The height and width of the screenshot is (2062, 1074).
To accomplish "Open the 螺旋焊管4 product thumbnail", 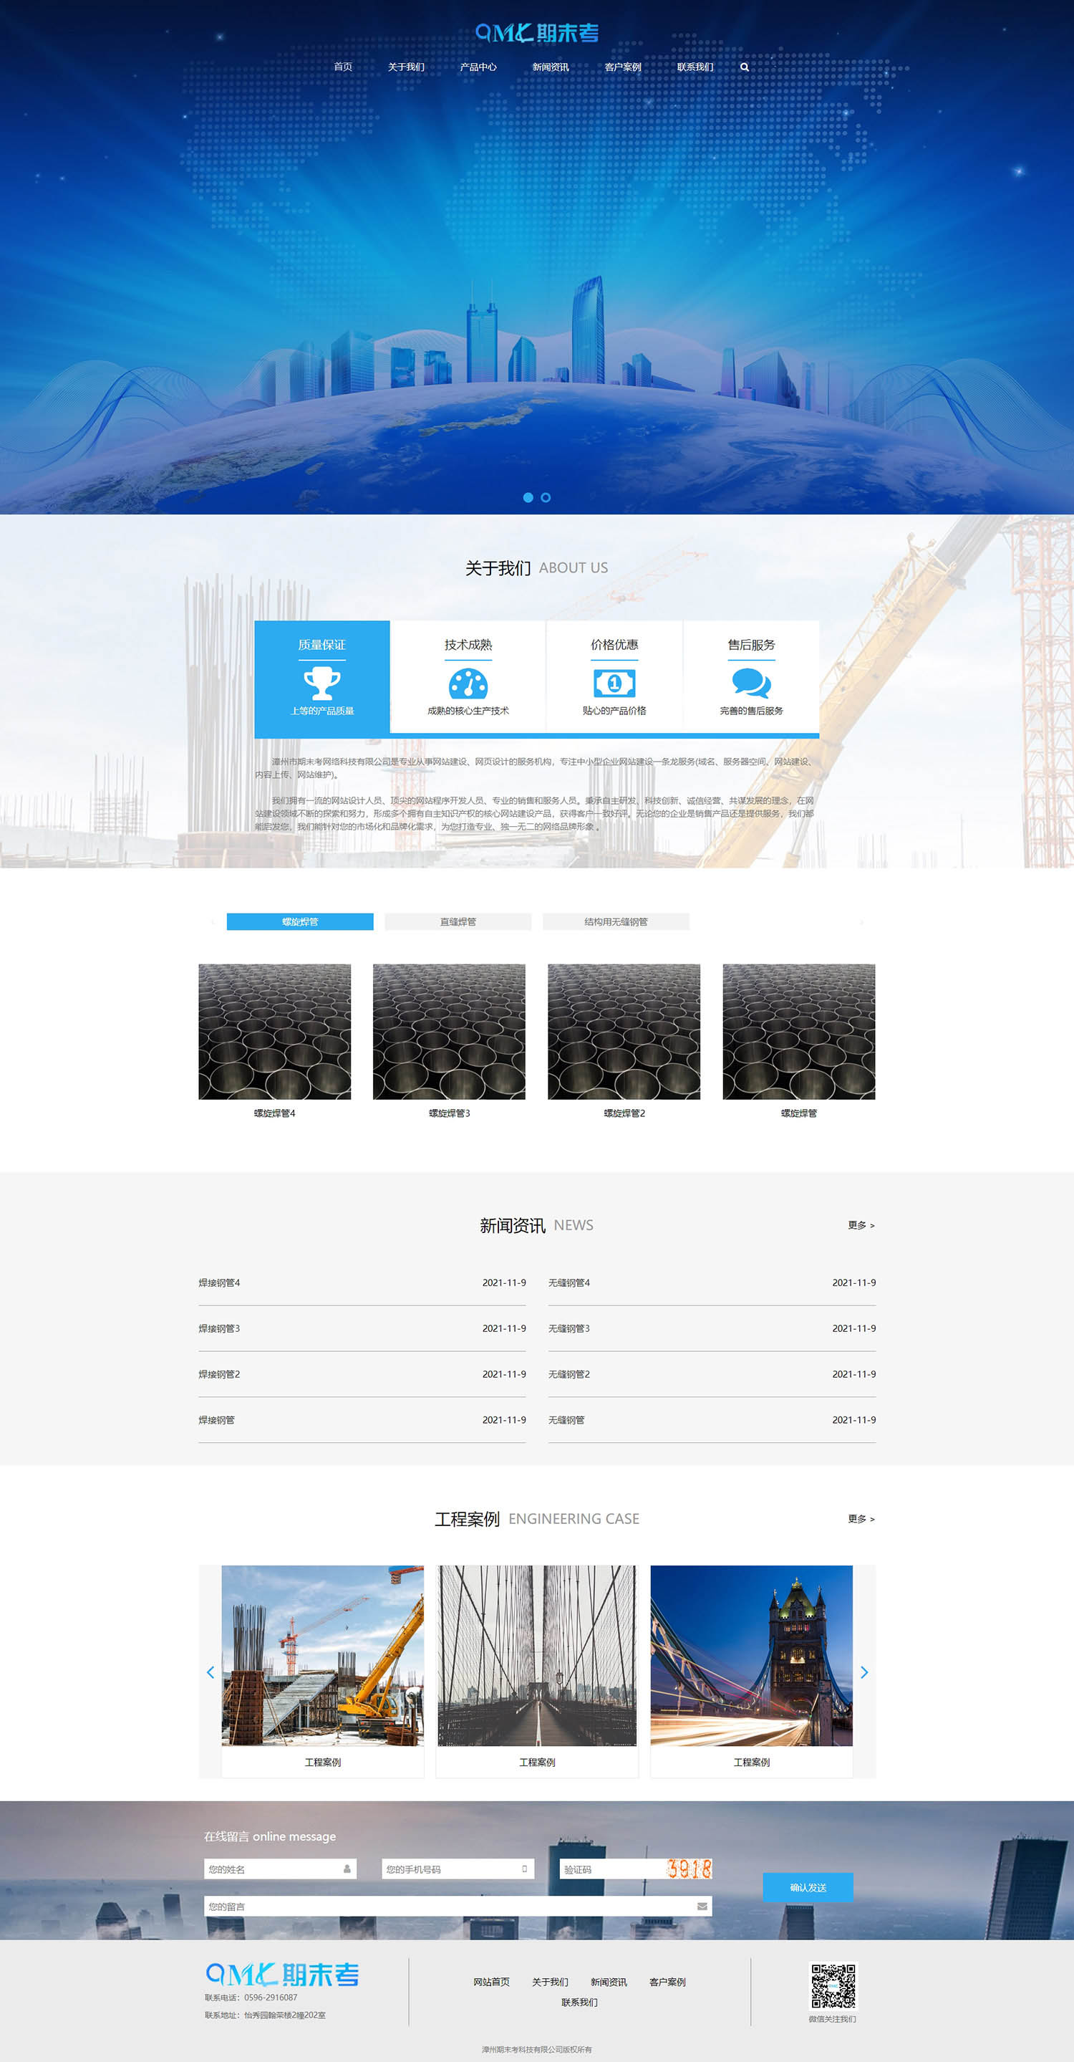I will 274,1031.
